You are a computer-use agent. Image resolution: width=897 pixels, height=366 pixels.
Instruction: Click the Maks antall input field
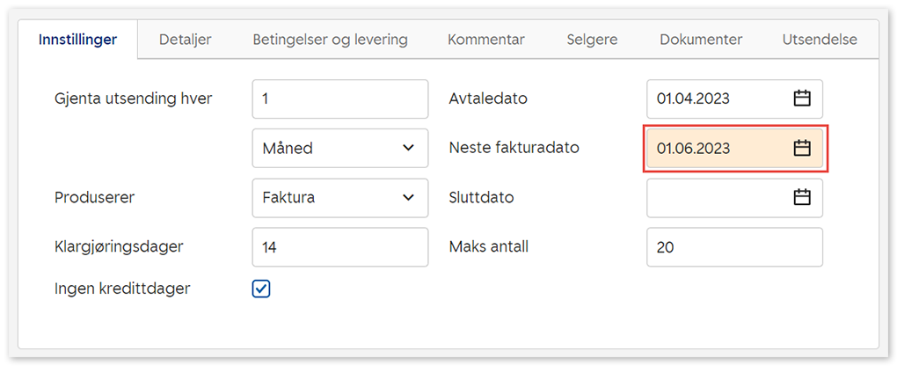point(733,247)
